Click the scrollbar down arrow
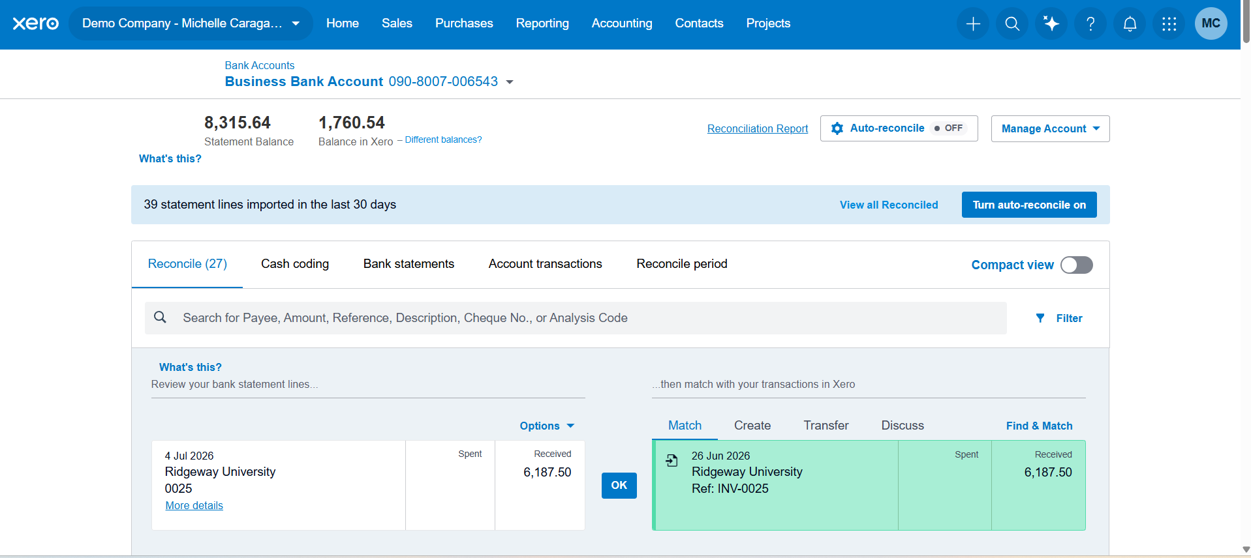The width and height of the screenshot is (1251, 558). [1246, 550]
